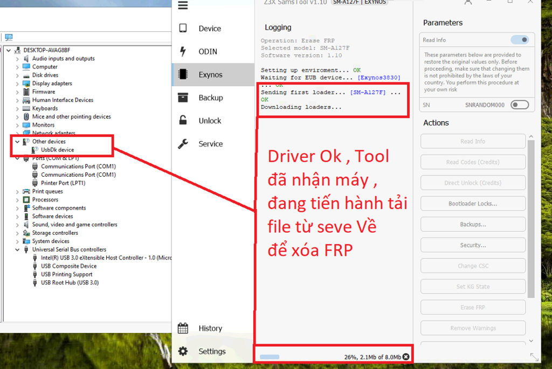Select the Printer Port (LPT1) entry
The height and width of the screenshot is (369, 552).
[63, 183]
